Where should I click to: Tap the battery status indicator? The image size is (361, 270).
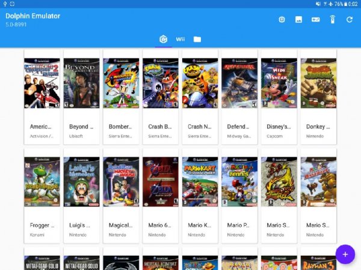coord(345,4)
